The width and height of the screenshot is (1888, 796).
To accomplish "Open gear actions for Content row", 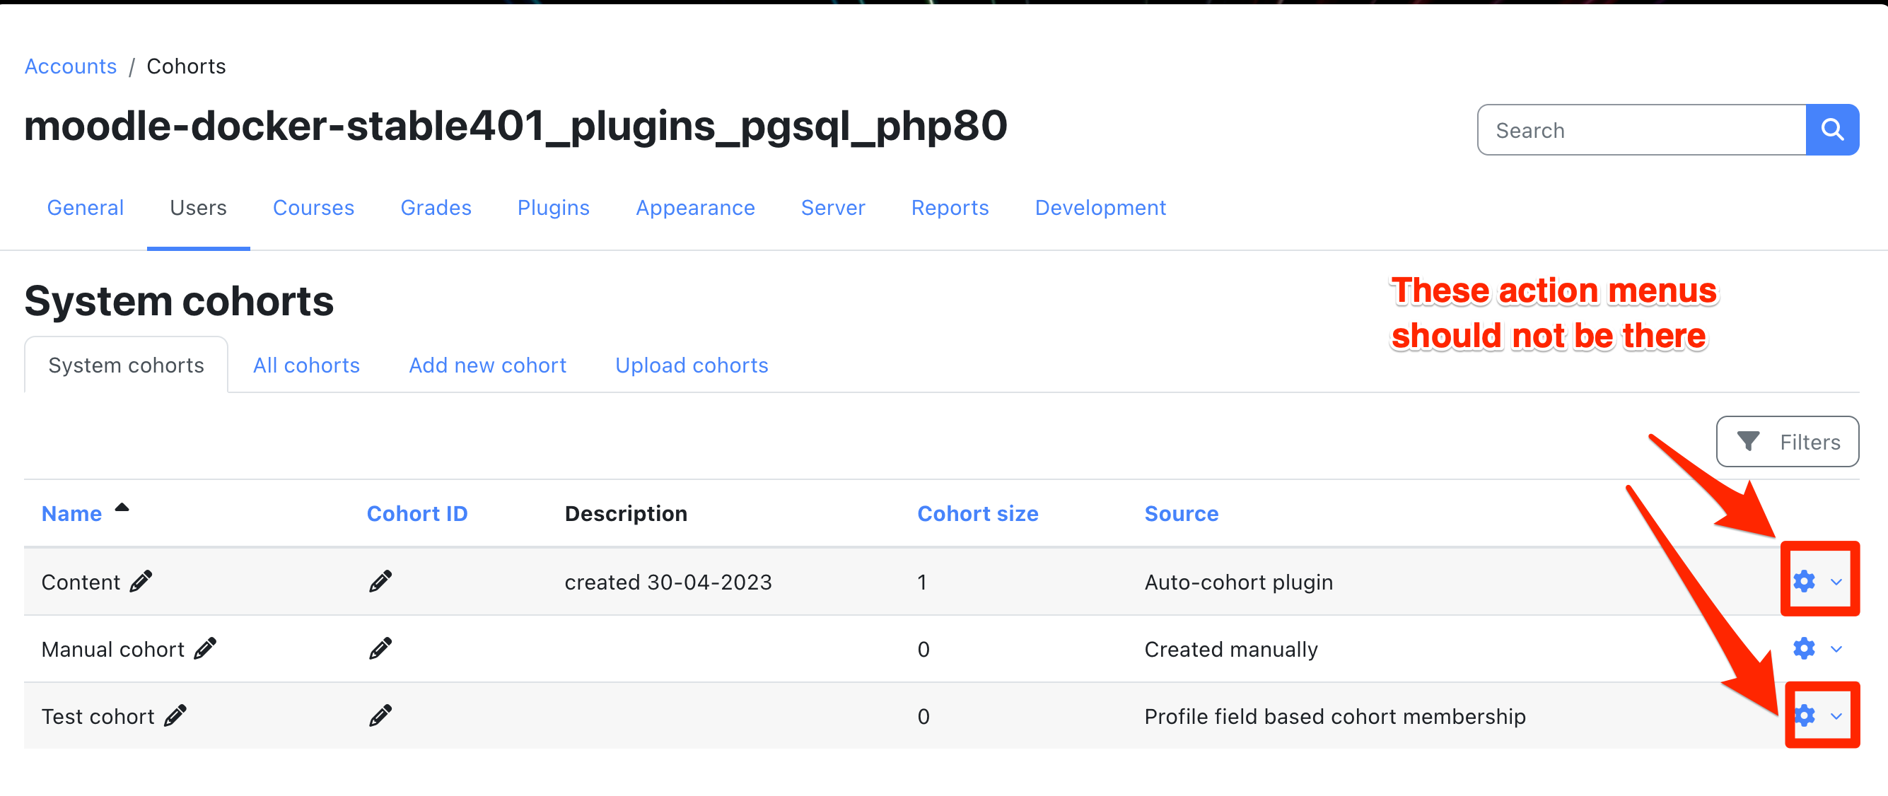I will coord(1804,581).
